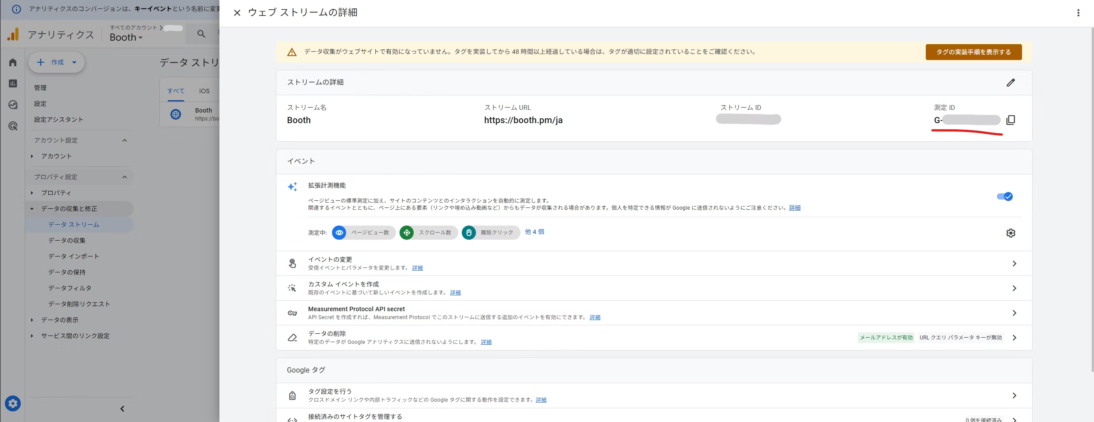1094x422 pixels.
Task: Open カスタム イベントを作成 row chevron
Action: coord(1014,288)
